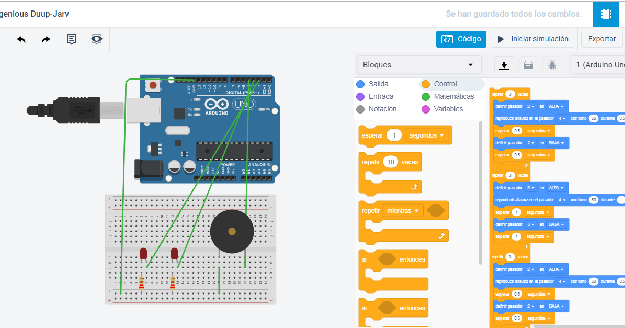This screenshot has height=328, width=625.
Task: Open the Bloques dropdown
Action: 418,64
